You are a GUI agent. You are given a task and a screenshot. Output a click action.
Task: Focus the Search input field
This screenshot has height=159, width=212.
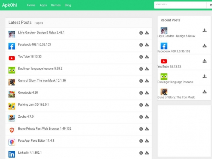click(x=180, y=5)
